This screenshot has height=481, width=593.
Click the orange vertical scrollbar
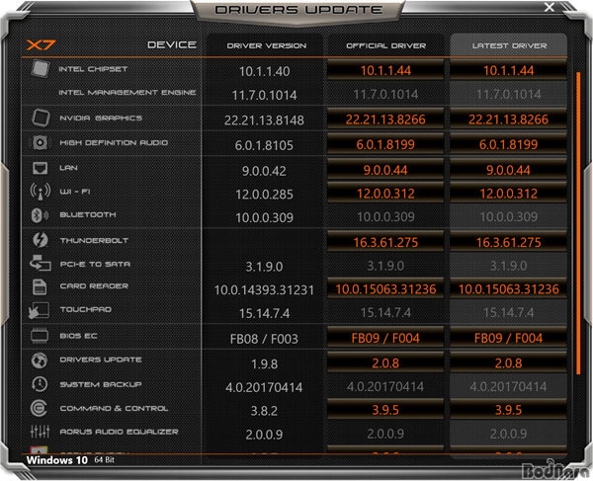(x=578, y=223)
